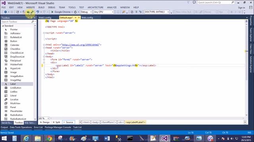This screenshot has width=254, height=142.
Task: Open the Output panel tab
Action: tap(4, 127)
